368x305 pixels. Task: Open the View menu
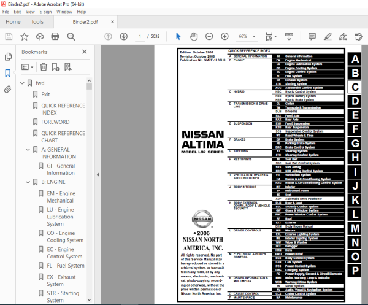coord(30,12)
